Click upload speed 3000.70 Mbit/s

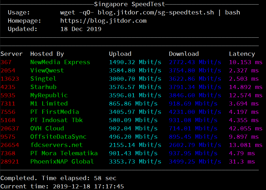tap(135, 79)
